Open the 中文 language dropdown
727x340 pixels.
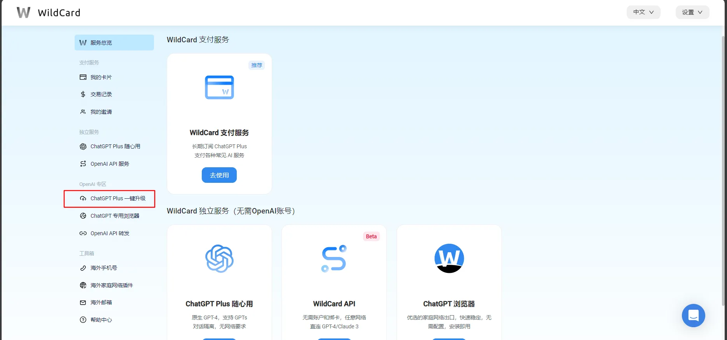pos(643,12)
